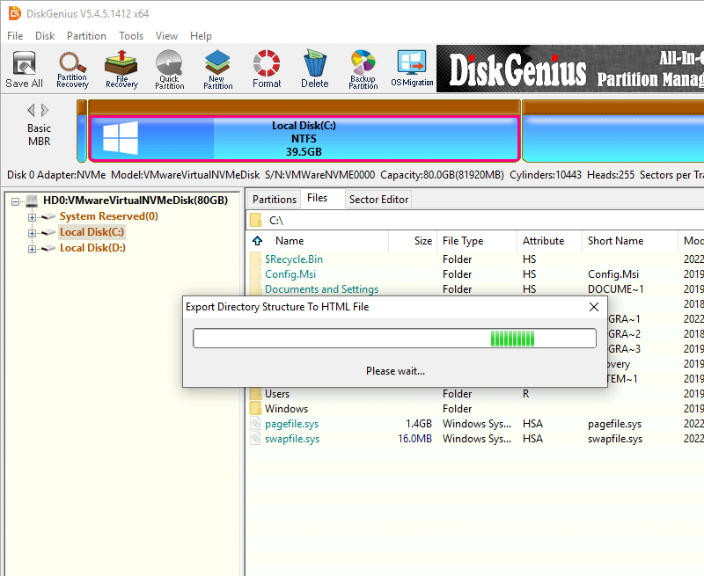Click the Windows folder icon
The image size is (704, 576).
255,409
